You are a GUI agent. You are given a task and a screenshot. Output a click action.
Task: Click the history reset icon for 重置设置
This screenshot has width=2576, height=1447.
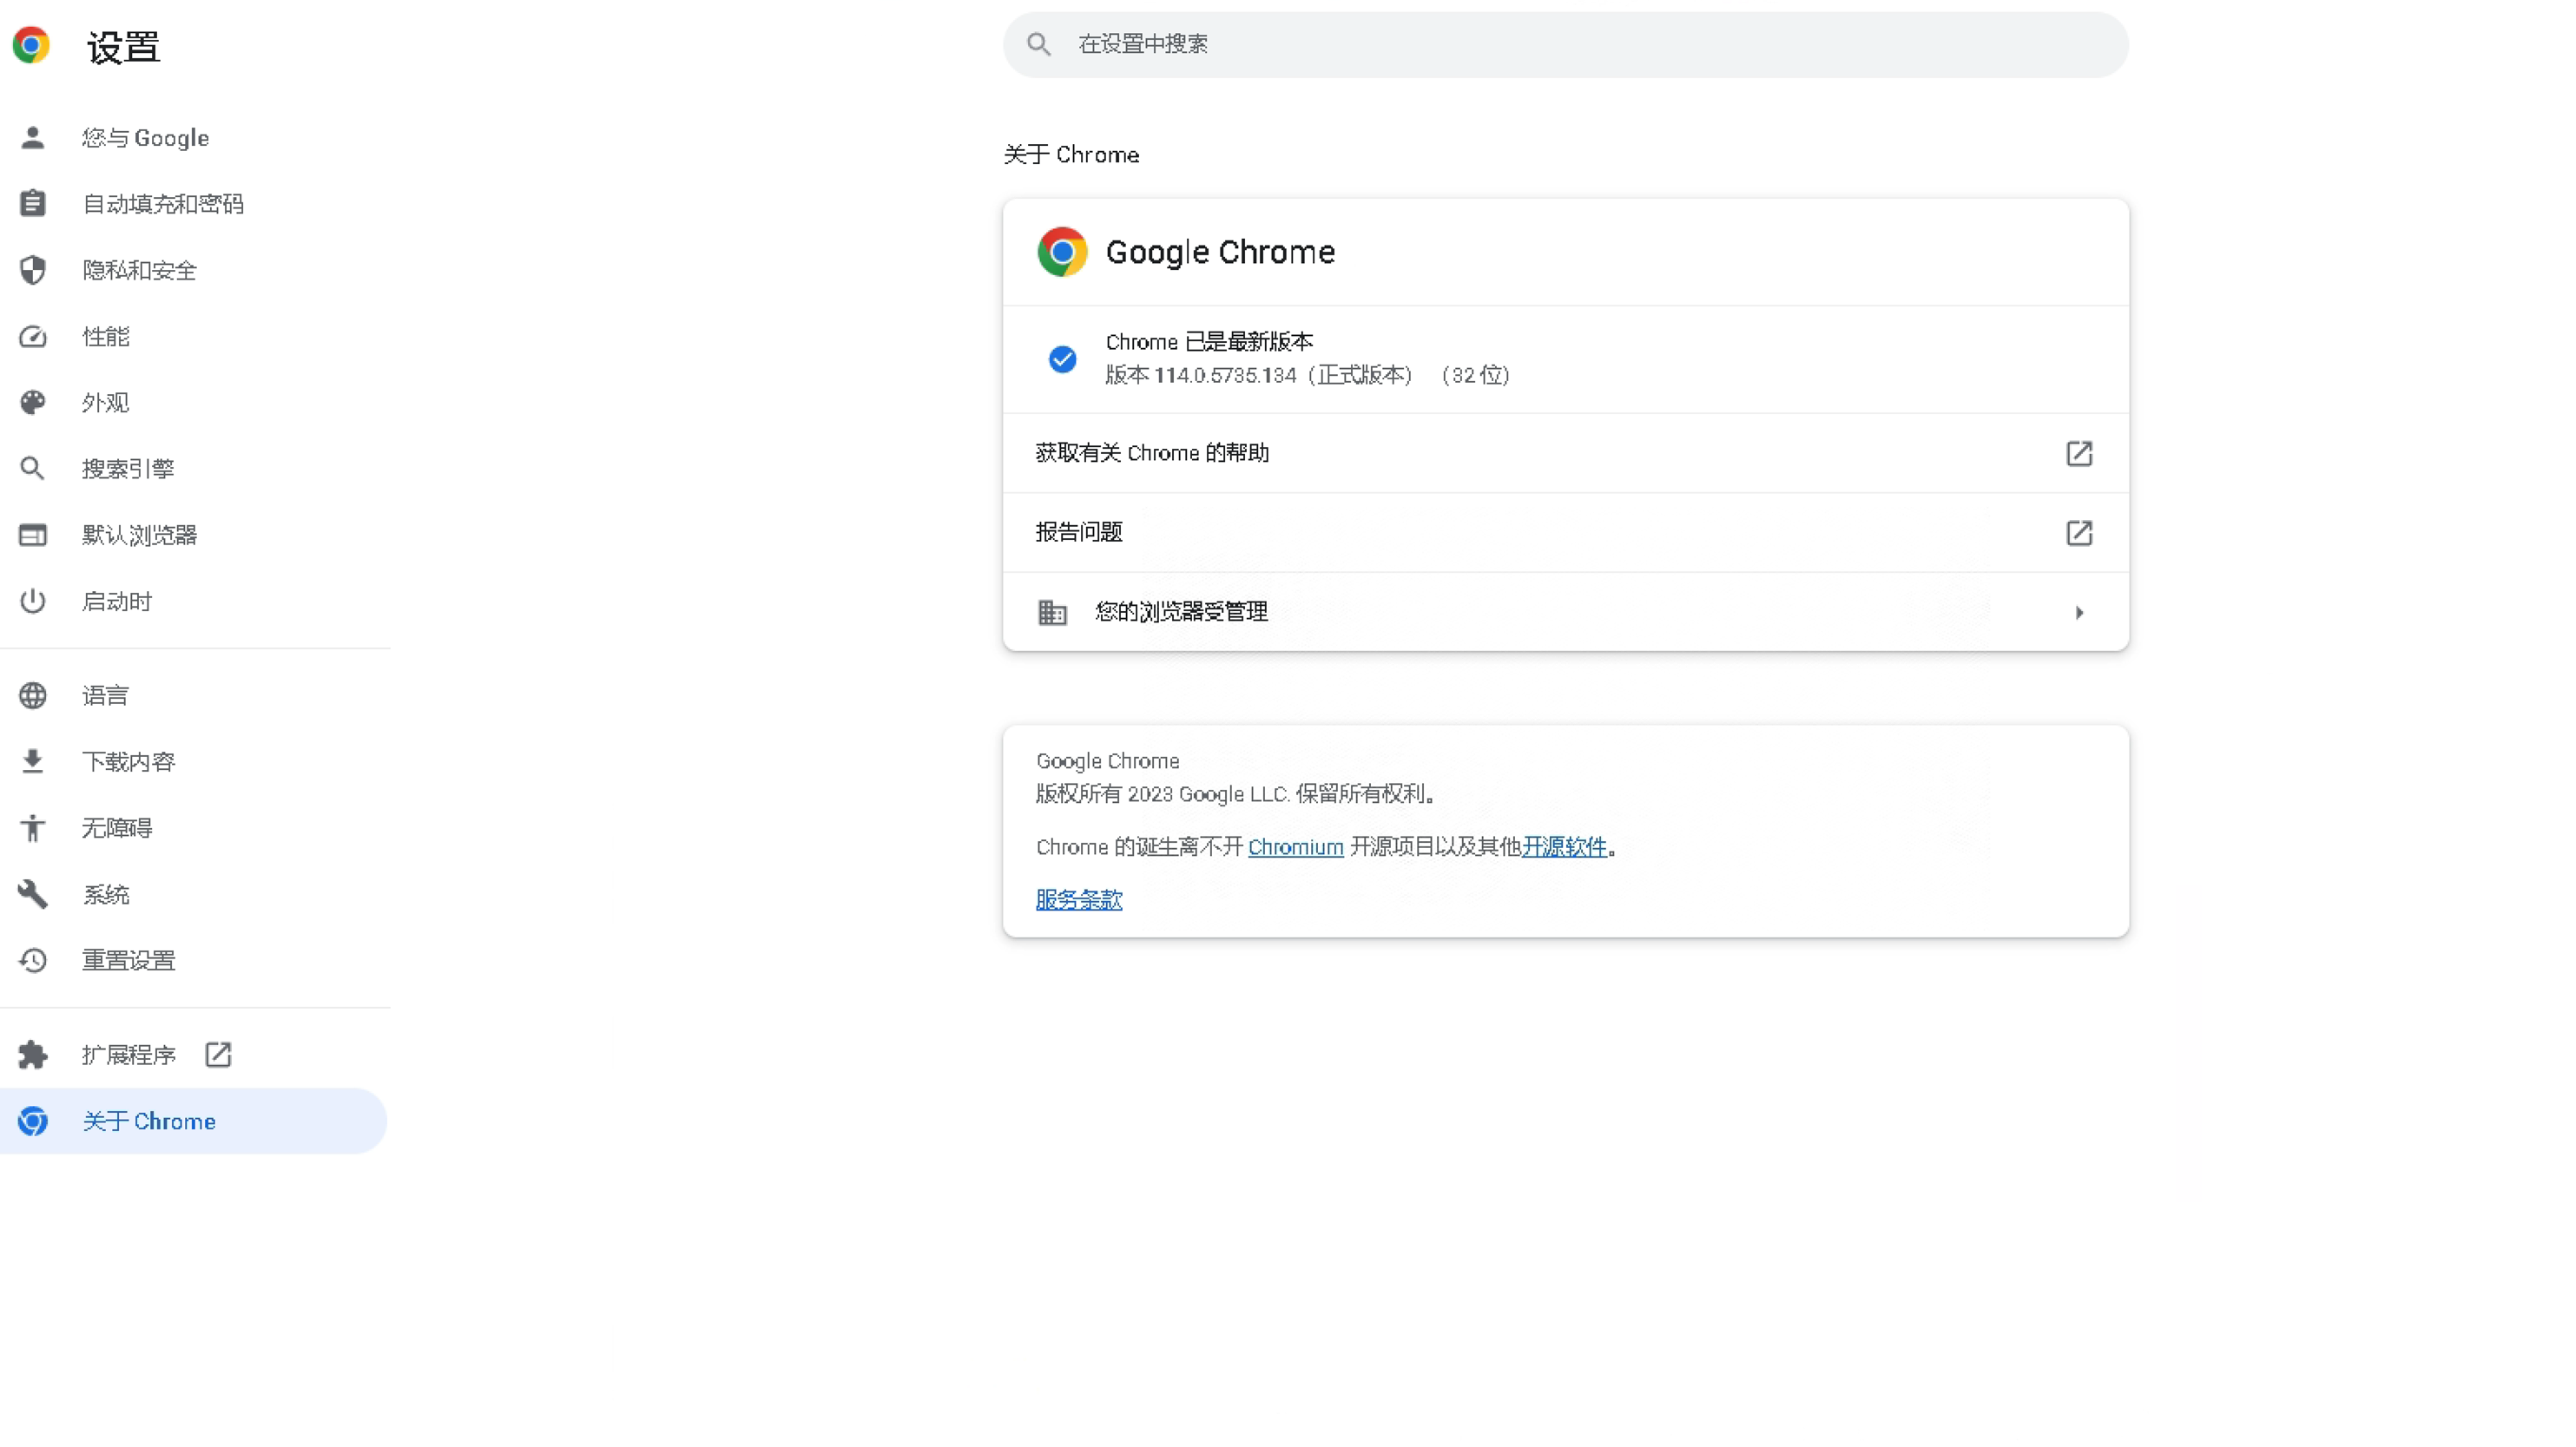tap(32, 960)
